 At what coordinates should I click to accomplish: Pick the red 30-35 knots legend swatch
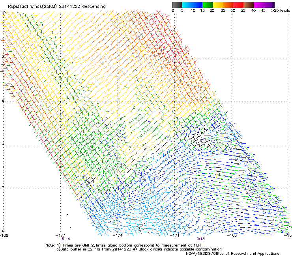click(x=238, y=5)
